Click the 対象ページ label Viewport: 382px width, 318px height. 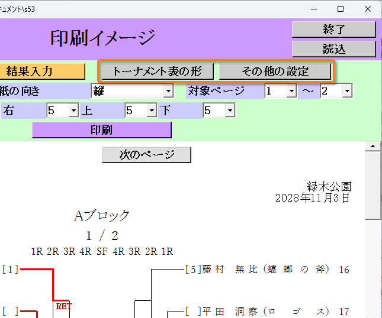point(216,91)
